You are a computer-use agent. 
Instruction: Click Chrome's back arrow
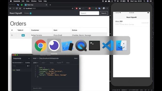10,8
